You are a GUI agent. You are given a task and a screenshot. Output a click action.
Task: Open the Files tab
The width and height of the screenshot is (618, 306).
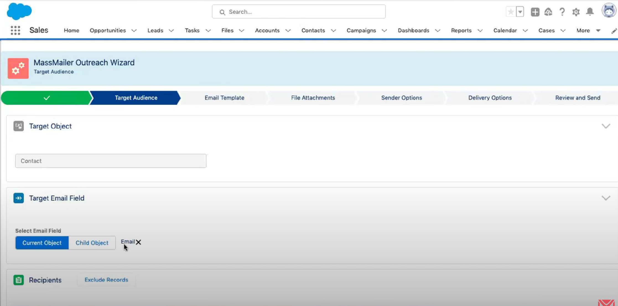pos(227,30)
